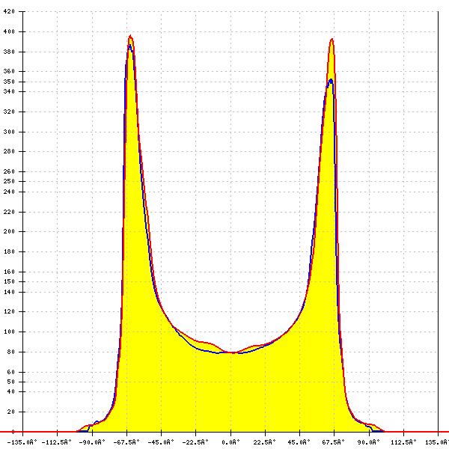Select the 140 y-axis label
Screen dimensions: 449x449
point(9,292)
